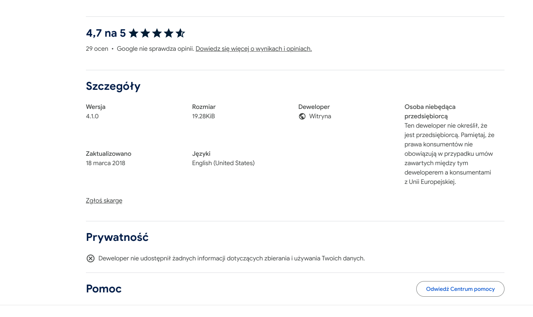Click the "English (United States)" language entry
Image resolution: width=533 pixels, height=317 pixels.
(223, 163)
